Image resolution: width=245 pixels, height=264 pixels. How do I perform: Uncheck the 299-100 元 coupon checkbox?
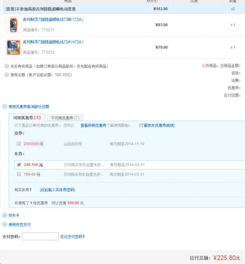pos(19,165)
